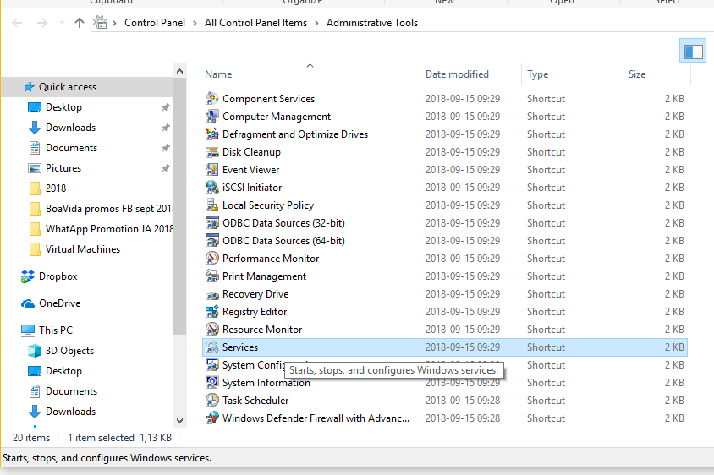Expand chevron after Control Panel breadcrumb

(195, 23)
